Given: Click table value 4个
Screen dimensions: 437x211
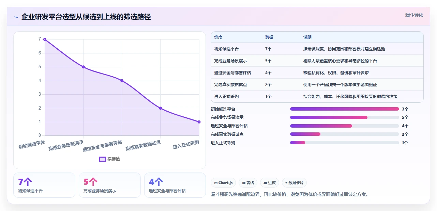Looking at the screenshot, I should point(268,73).
